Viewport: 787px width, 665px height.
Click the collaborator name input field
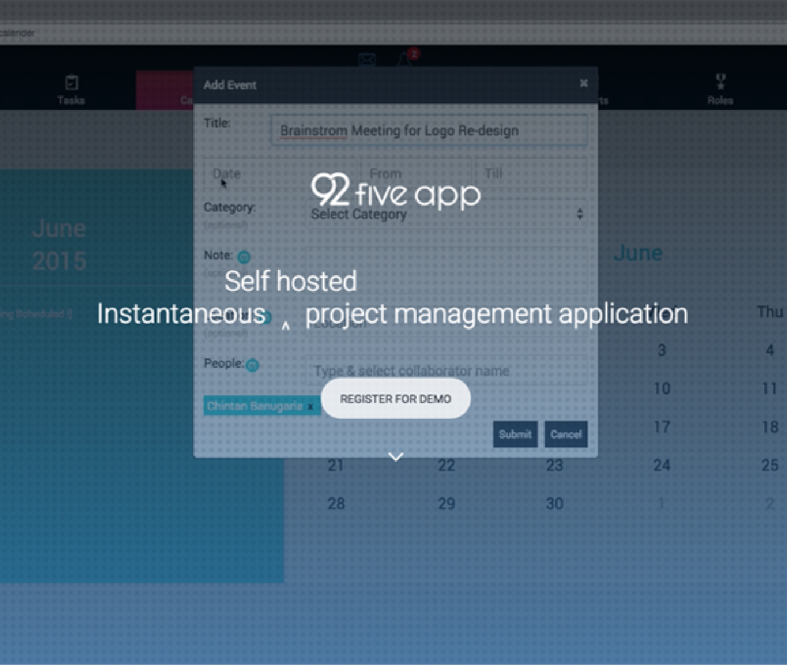pos(446,371)
